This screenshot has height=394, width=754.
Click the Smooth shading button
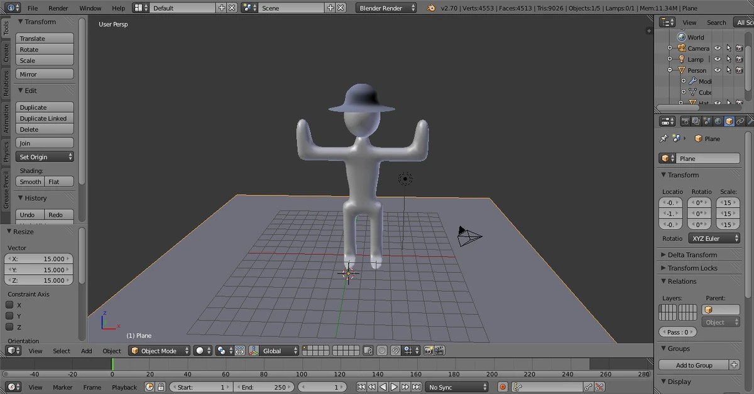point(30,181)
